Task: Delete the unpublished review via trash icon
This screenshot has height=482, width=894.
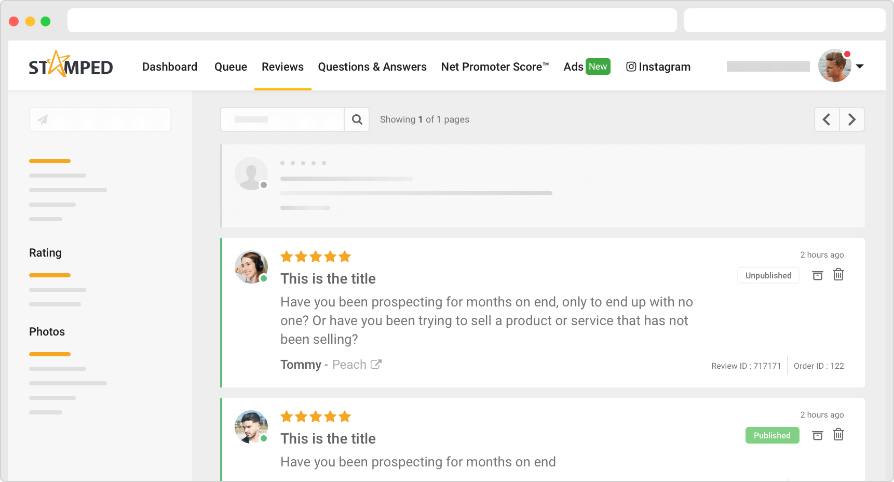Action: point(838,275)
